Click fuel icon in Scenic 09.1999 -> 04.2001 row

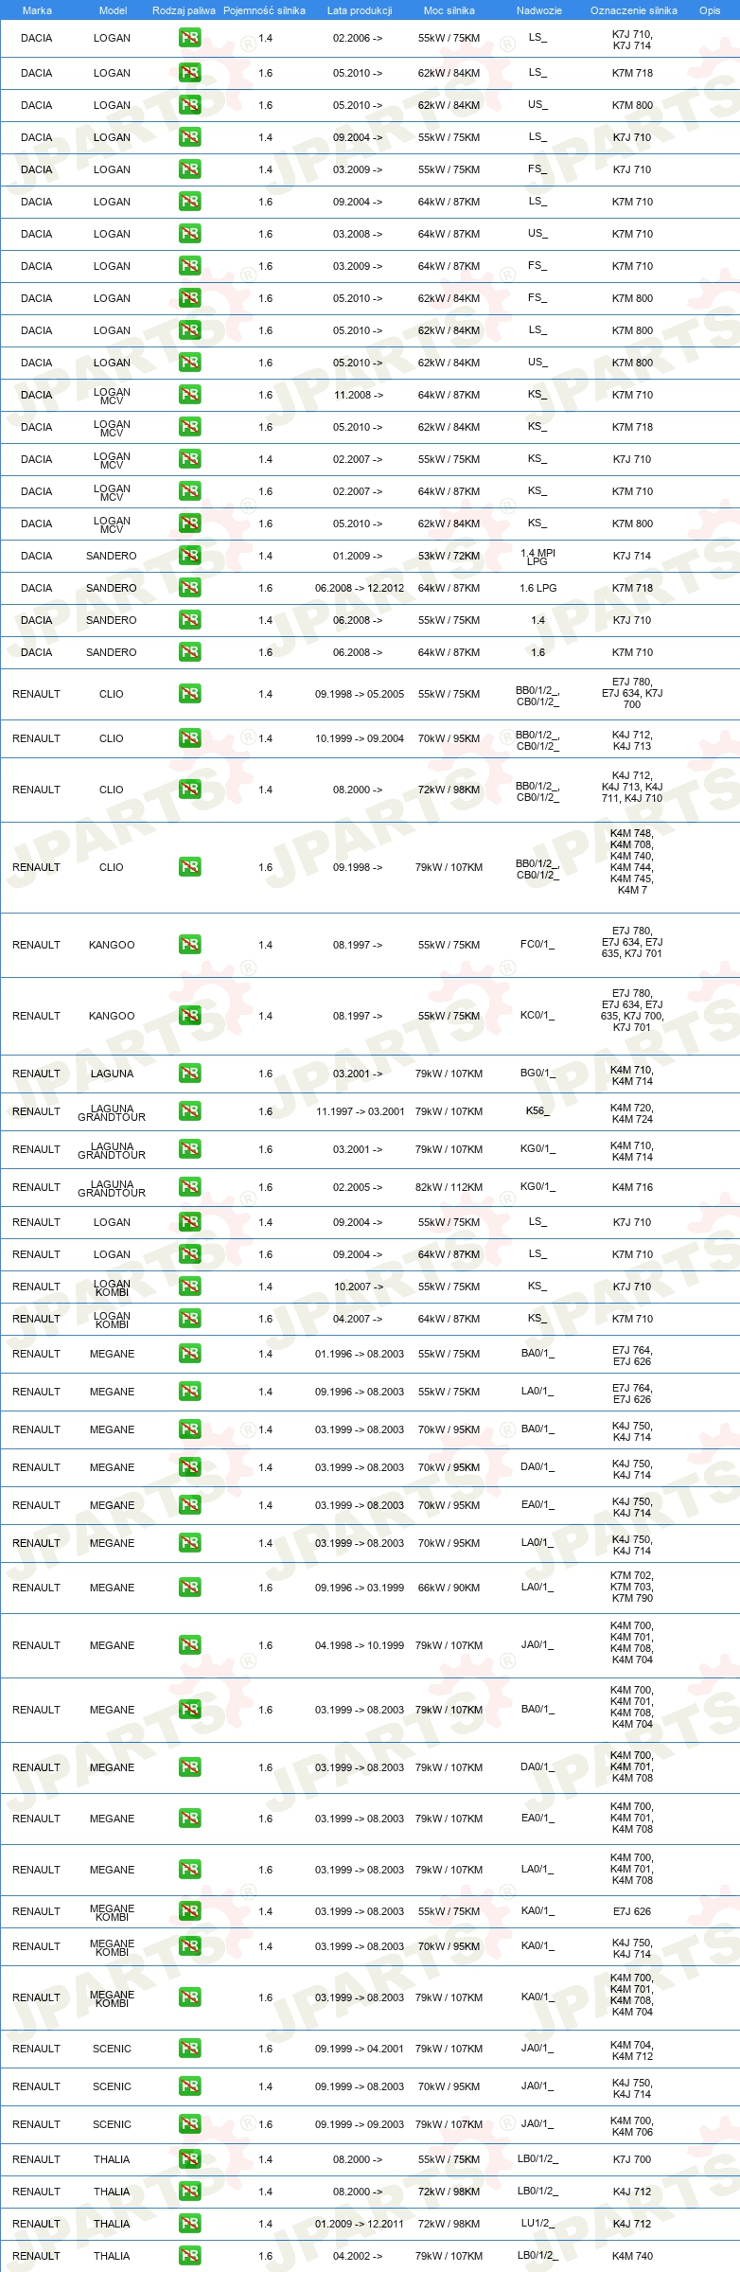tap(189, 2049)
